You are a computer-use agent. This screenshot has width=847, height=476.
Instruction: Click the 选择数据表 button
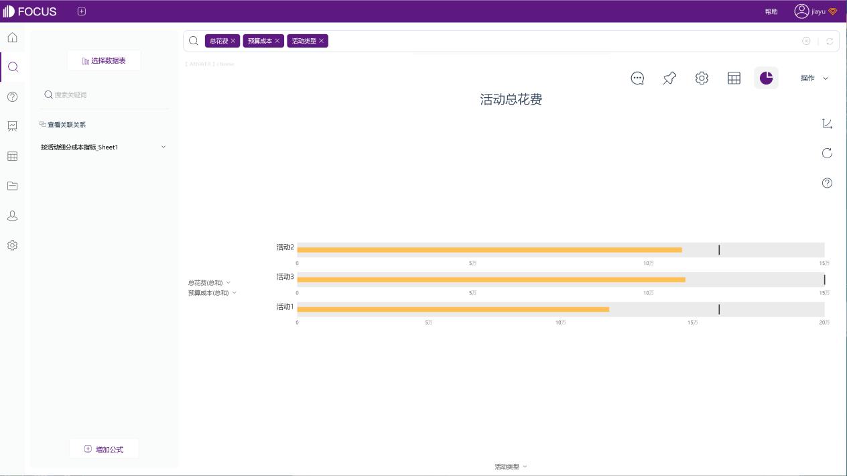(x=104, y=60)
